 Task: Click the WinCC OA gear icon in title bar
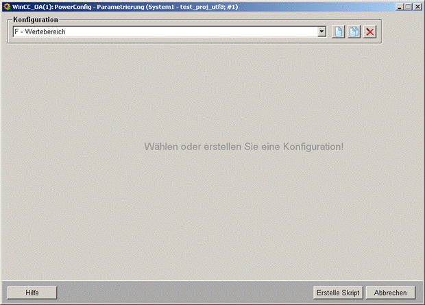6,6
